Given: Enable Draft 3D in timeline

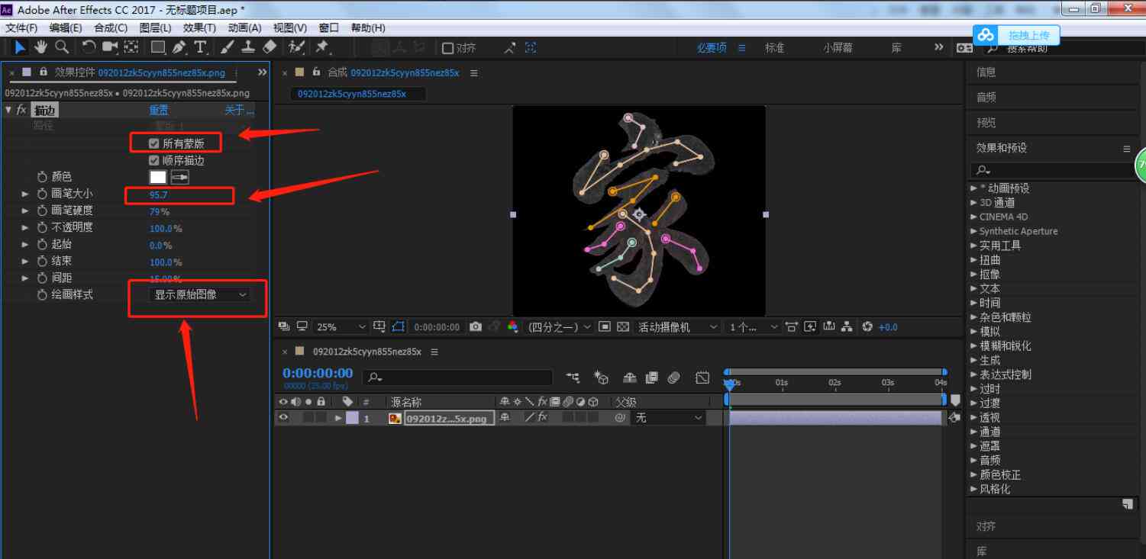Looking at the screenshot, I should (x=602, y=377).
